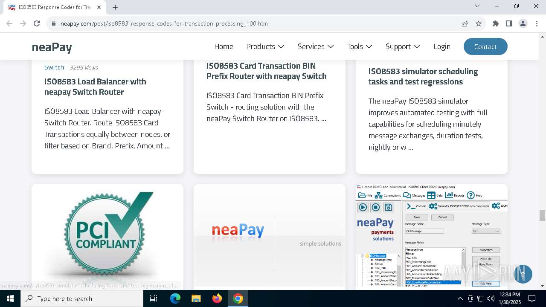Open the extensions puzzle icon
Screen dimensions: 546x307
(x=496, y=23)
